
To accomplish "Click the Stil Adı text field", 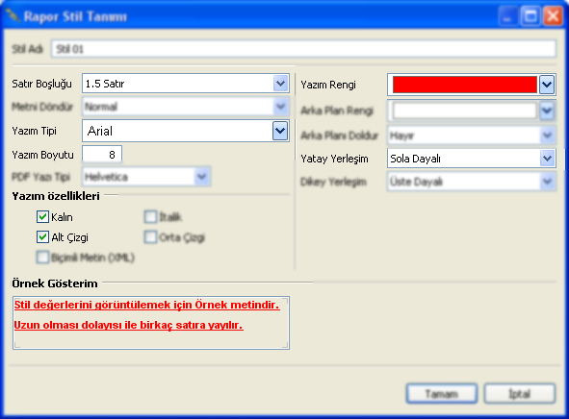I will pos(303,49).
